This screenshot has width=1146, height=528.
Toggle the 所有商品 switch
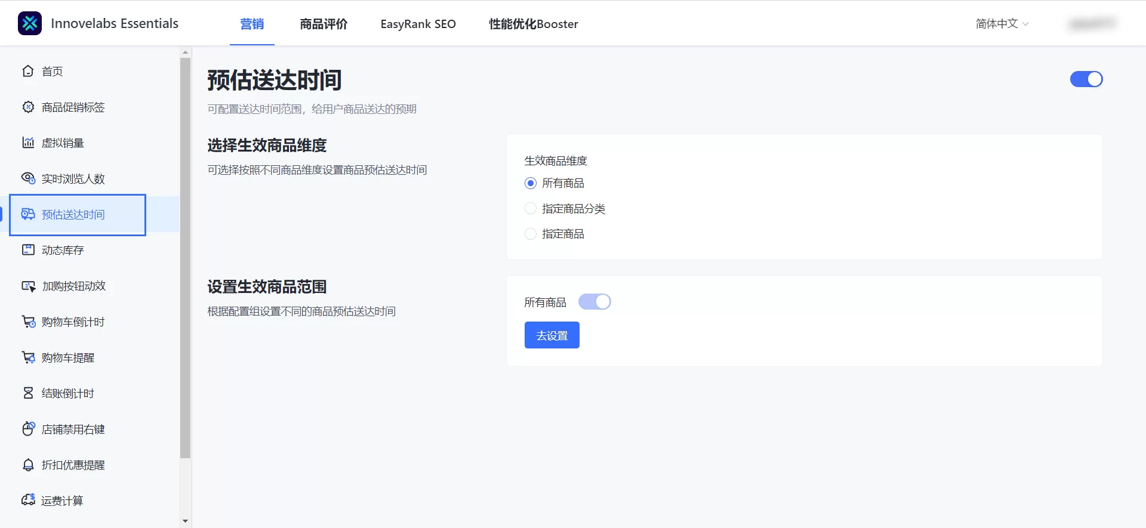point(594,302)
